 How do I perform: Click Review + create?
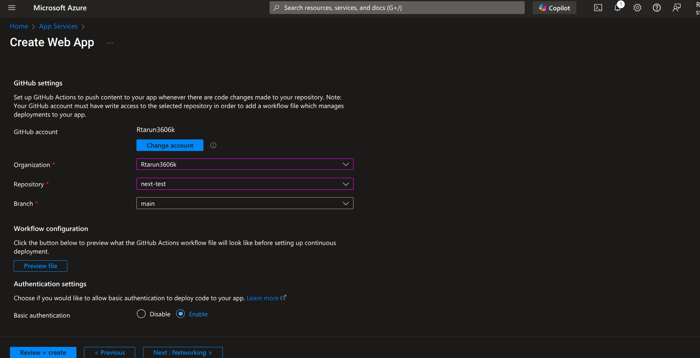pos(43,352)
